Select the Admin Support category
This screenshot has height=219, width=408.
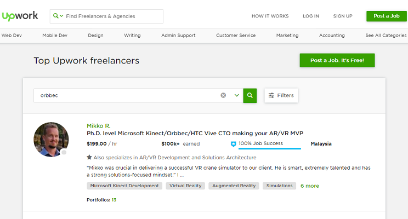[178, 36]
